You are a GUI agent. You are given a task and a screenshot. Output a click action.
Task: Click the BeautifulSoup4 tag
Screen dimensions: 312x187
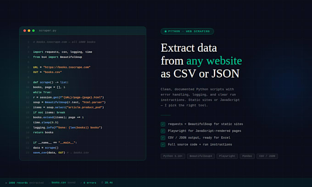[x=201, y=156]
